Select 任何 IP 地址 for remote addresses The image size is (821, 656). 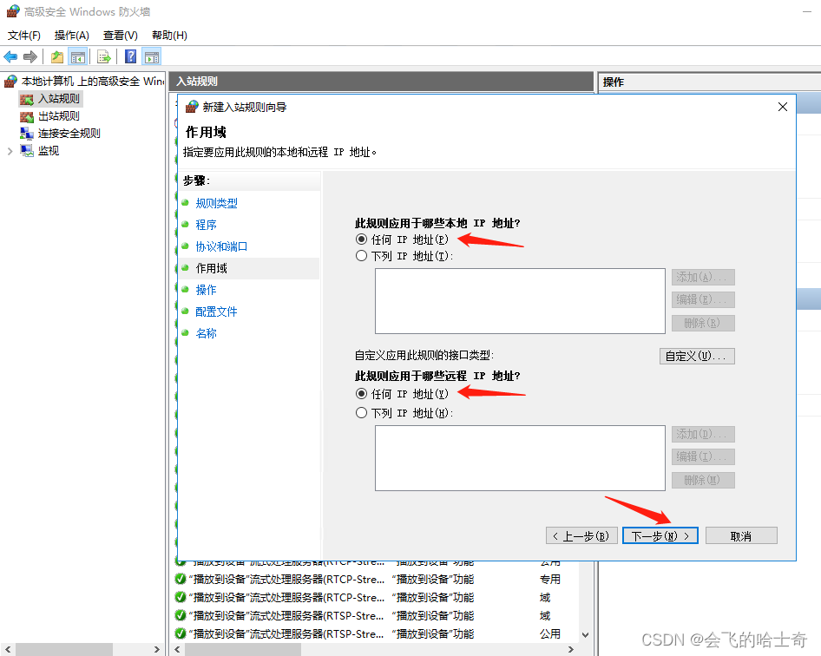coord(363,393)
